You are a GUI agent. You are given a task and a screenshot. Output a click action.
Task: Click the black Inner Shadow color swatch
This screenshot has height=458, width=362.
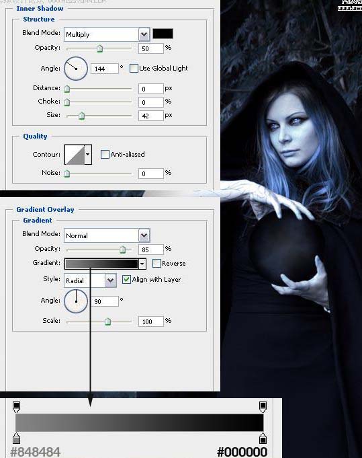(163, 34)
